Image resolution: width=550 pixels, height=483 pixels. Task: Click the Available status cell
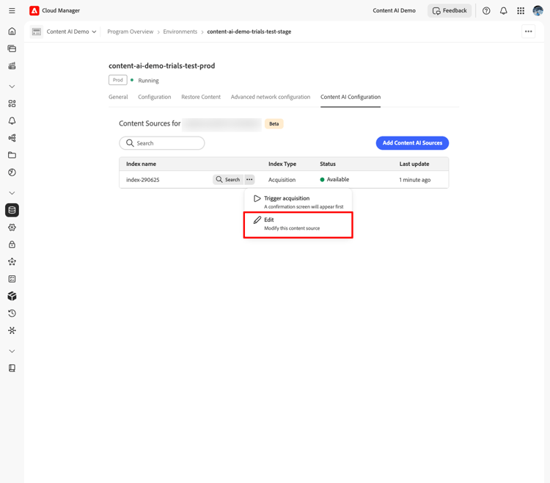tap(334, 179)
